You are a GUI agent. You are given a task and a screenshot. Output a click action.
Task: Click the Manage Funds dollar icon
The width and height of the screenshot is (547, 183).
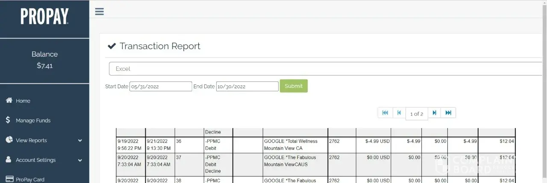point(8,120)
